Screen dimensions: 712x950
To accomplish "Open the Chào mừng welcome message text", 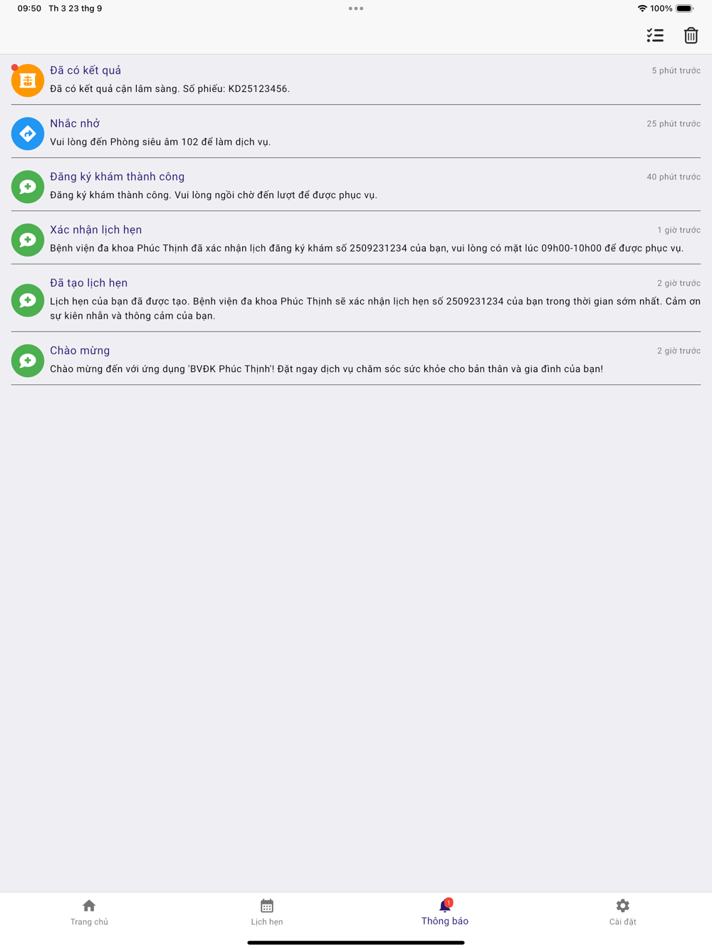I will click(326, 369).
